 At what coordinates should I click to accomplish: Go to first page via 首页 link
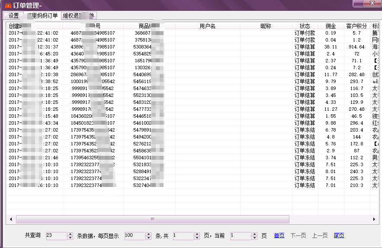279,235
